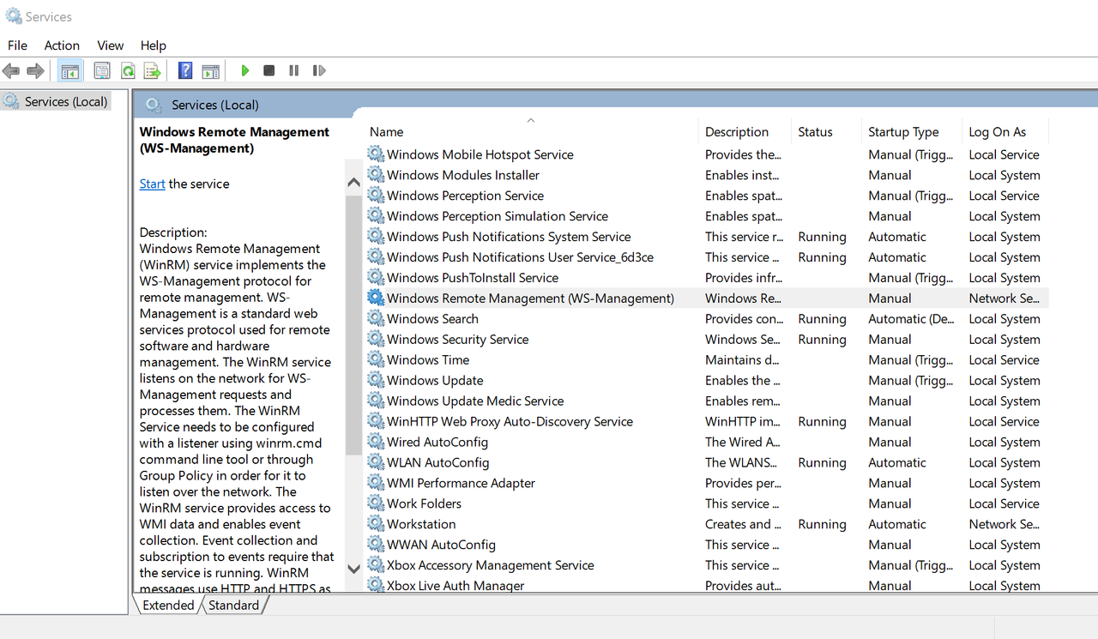Click gear icon of Windows Mobile Hotspot Service
This screenshot has width=1098, height=639.
coord(376,154)
